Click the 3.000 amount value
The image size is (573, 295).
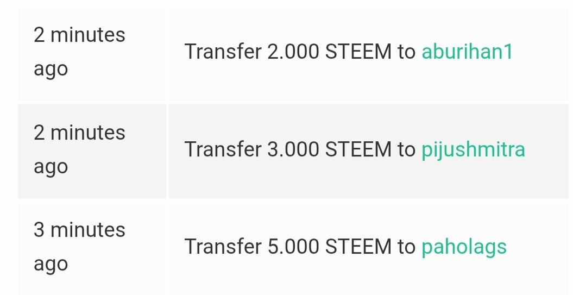(x=293, y=149)
